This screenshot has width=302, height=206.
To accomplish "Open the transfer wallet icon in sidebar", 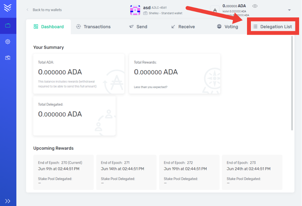I will [x=8, y=58].
